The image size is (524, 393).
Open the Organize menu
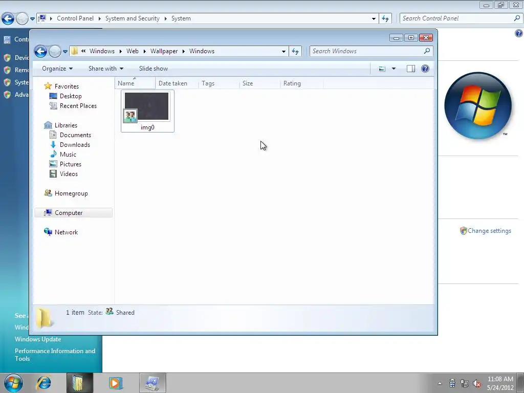point(57,69)
